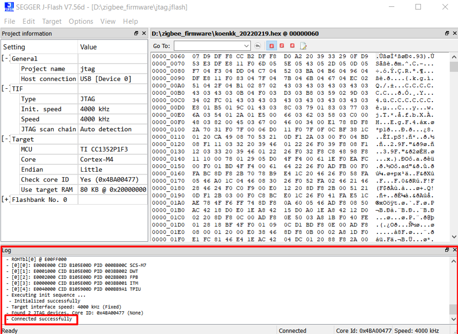This screenshot has width=458, height=334.
Task: Expand the Flashbank No. 0 group
Action: (6, 199)
